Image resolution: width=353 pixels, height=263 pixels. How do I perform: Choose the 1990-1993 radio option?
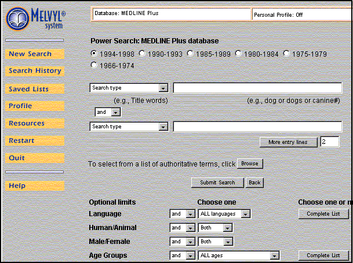coord(142,54)
